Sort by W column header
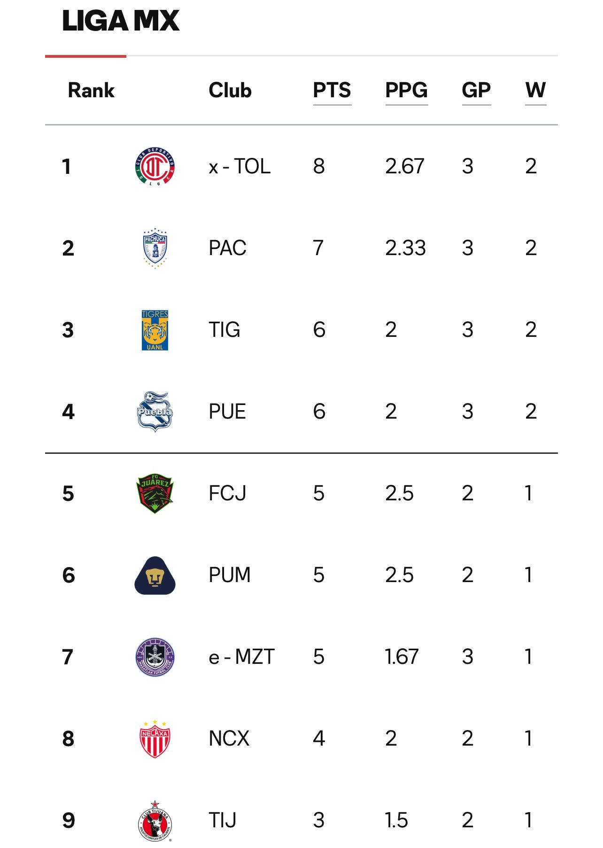The height and width of the screenshot is (848, 603). tap(535, 90)
